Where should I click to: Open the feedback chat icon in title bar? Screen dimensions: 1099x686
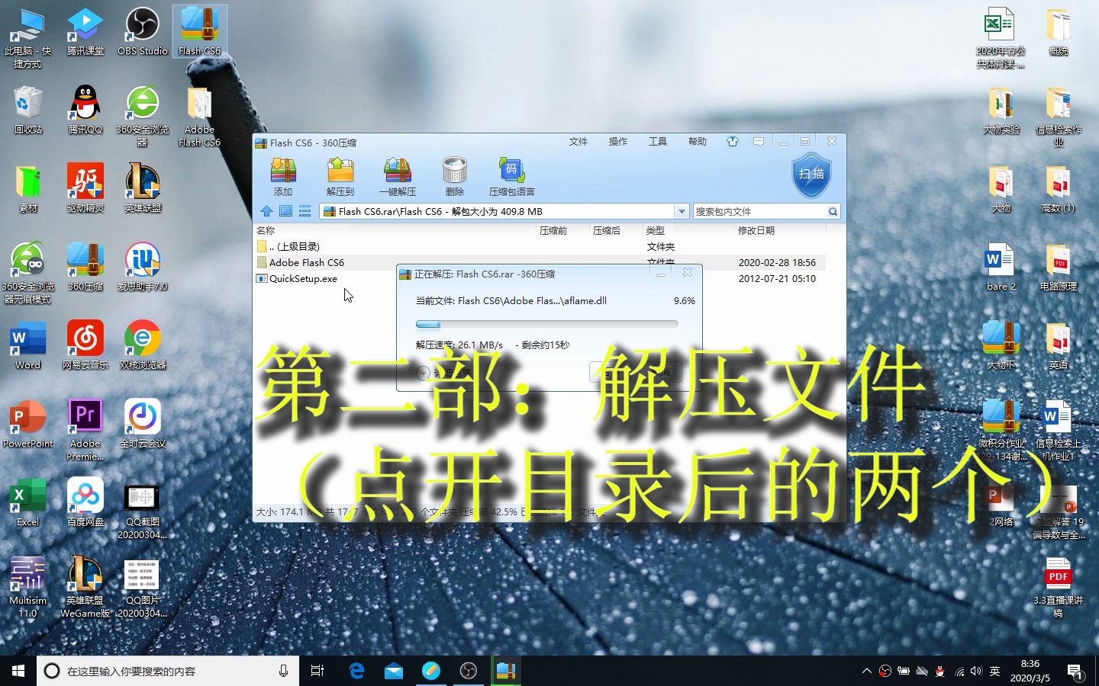(x=758, y=142)
